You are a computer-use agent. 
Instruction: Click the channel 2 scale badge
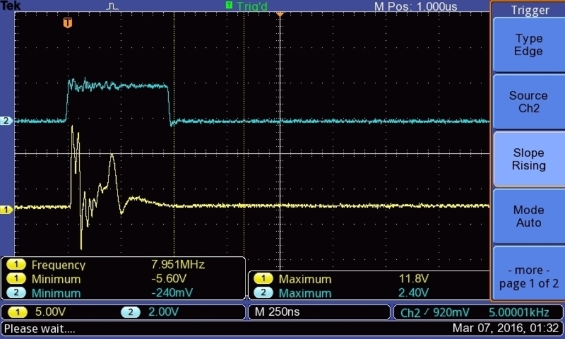coord(131,312)
